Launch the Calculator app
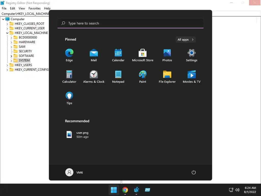 (x=69, y=77)
